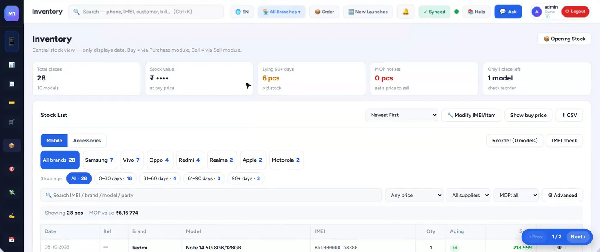Click the M1 app logo
Screen dimensions: 600x252
[x=12, y=13]
